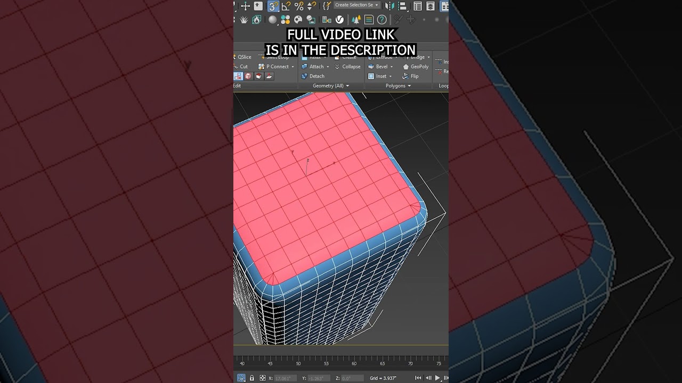Open the gray sphere Material Editor
682x383 pixels.
click(273, 20)
